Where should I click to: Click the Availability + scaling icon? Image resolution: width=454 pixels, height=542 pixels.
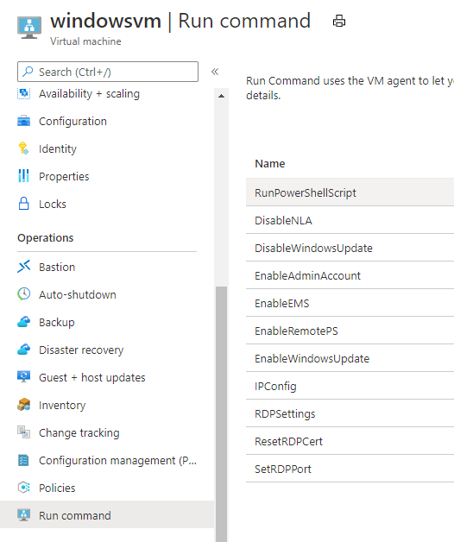click(24, 93)
